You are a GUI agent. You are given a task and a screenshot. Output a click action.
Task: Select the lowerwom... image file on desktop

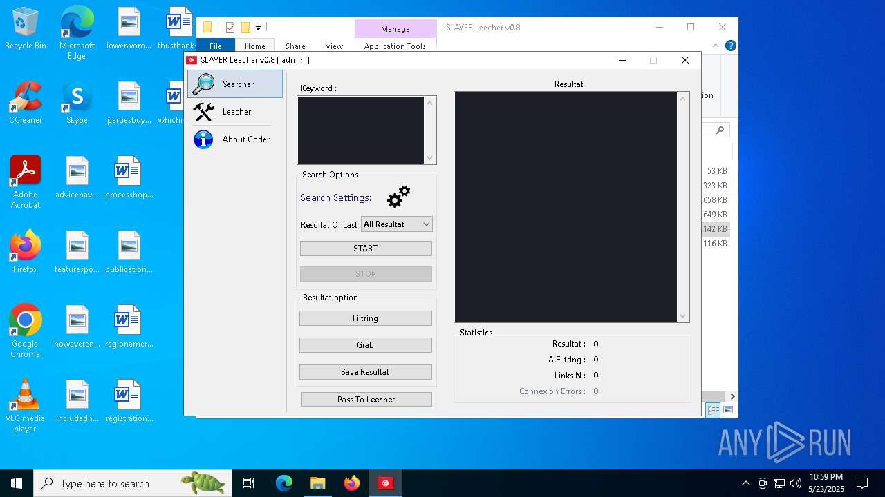tap(129, 29)
